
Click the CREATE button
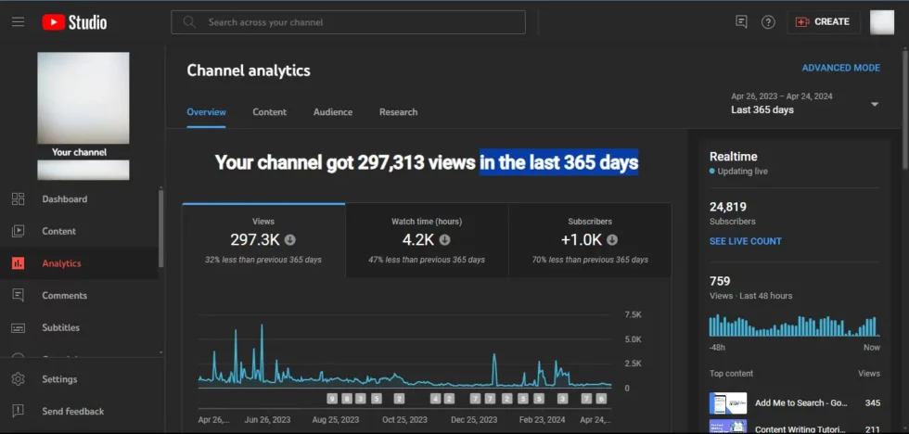(823, 22)
